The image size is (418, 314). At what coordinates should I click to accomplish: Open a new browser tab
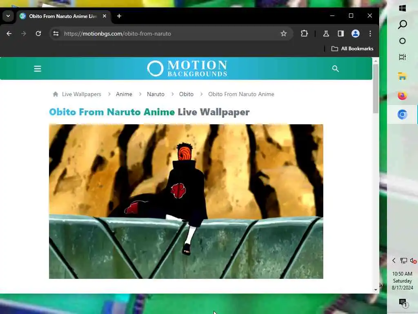pos(119,16)
